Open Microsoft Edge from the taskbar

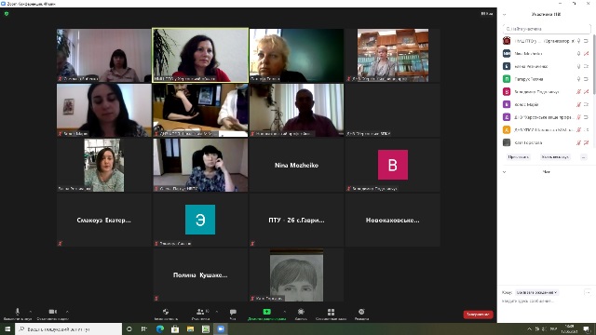[x=159, y=328]
